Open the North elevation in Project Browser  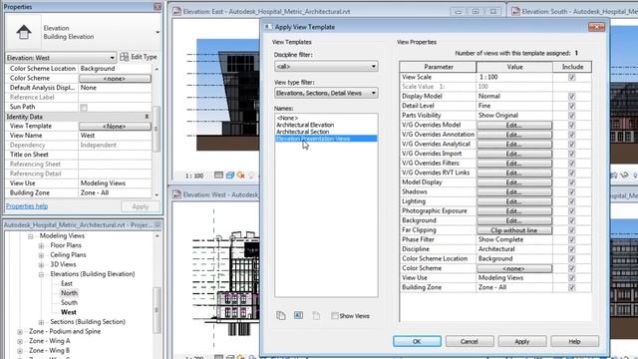tap(69, 292)
